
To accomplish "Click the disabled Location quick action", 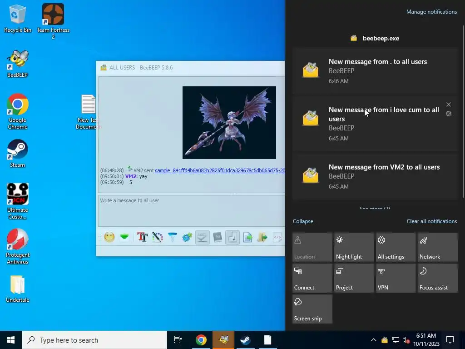I will click(312, 247).
